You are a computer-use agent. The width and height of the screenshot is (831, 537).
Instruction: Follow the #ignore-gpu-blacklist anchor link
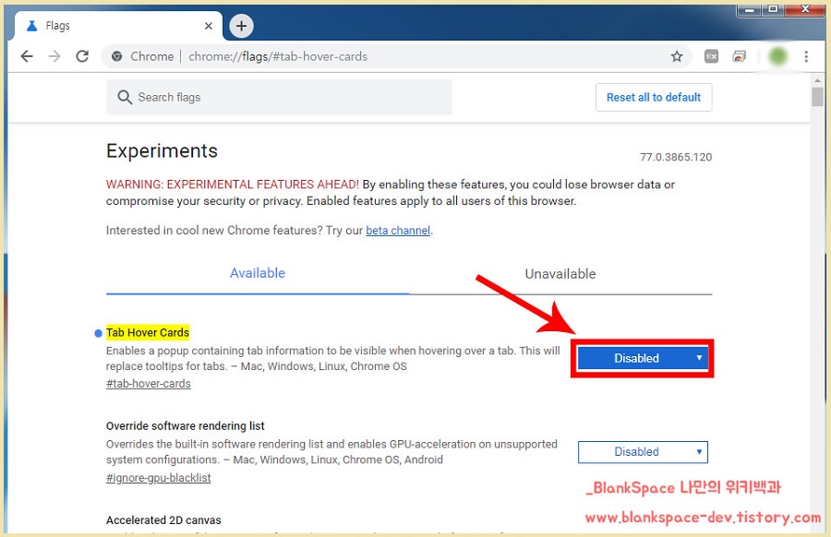[x=159, y=478]
